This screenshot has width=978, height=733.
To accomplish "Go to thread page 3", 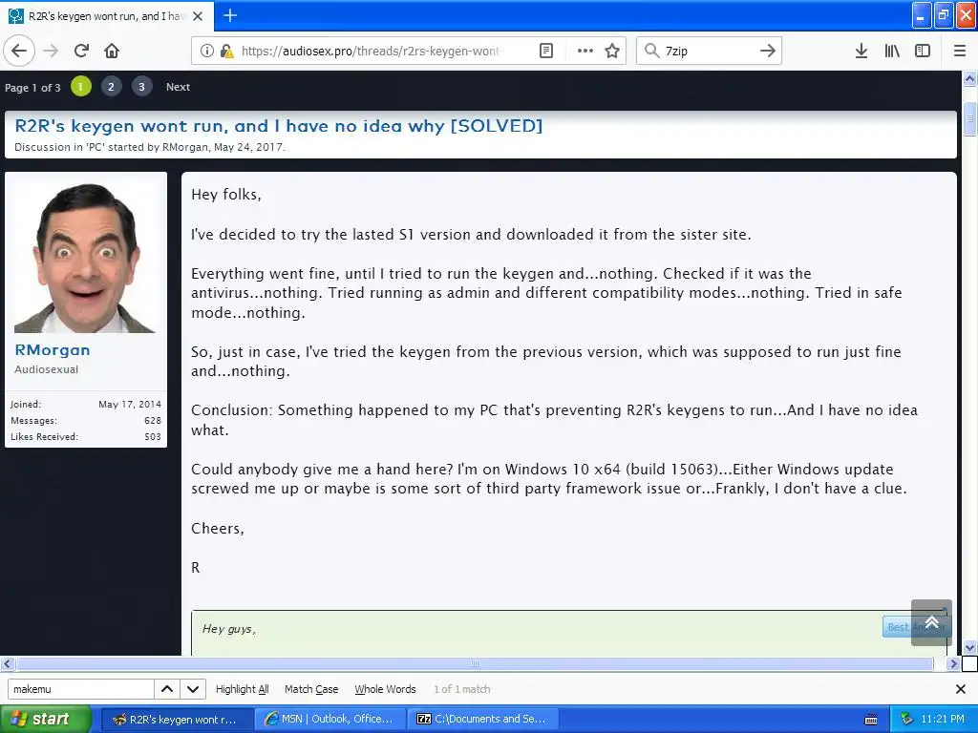I will pyautogui.click(x=141, y=87).
